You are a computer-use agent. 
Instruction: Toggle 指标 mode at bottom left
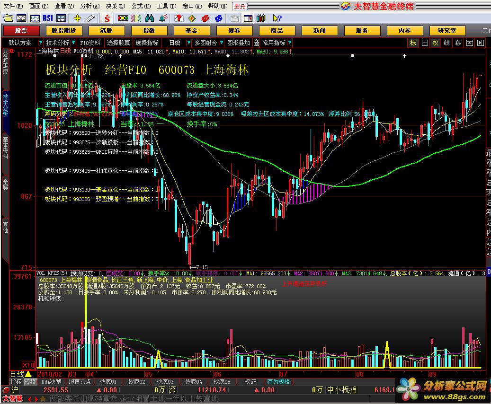pos(16,381)
